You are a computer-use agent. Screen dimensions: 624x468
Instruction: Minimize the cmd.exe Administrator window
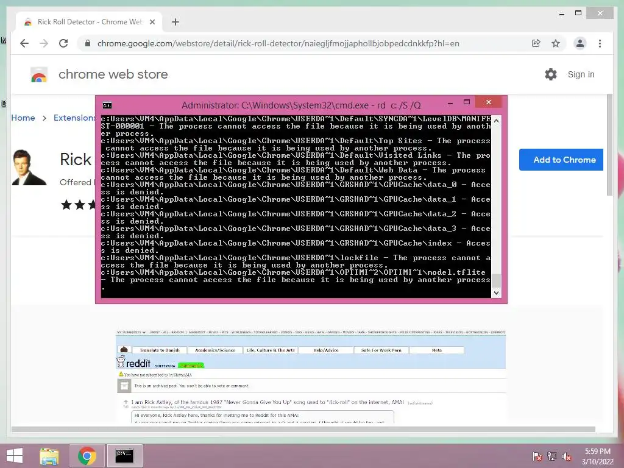(x=450, y=102)
